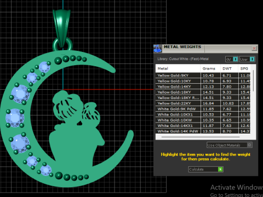Click the 16.84 grams cell

210,103
